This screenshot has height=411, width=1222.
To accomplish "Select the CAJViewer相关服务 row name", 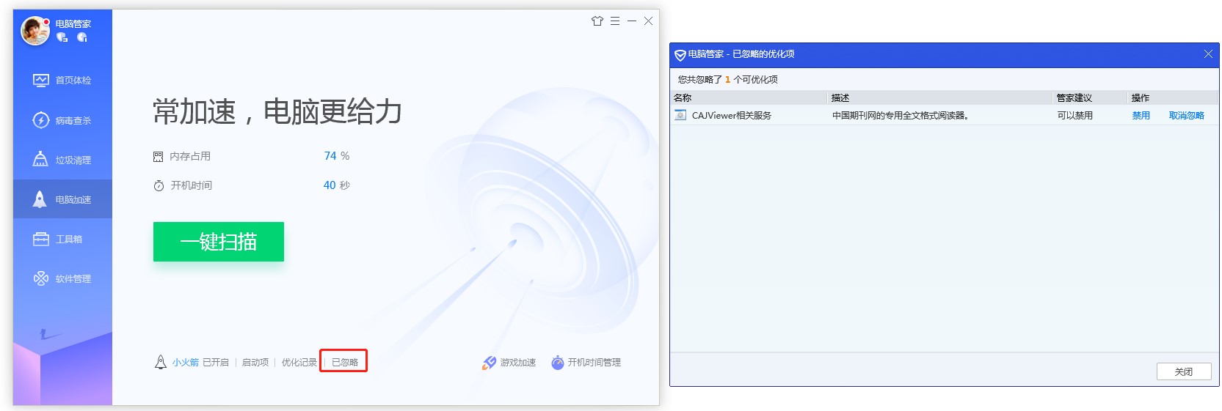I will tap(732, 116).
